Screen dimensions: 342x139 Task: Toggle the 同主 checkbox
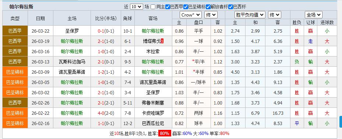coord(153,7)
